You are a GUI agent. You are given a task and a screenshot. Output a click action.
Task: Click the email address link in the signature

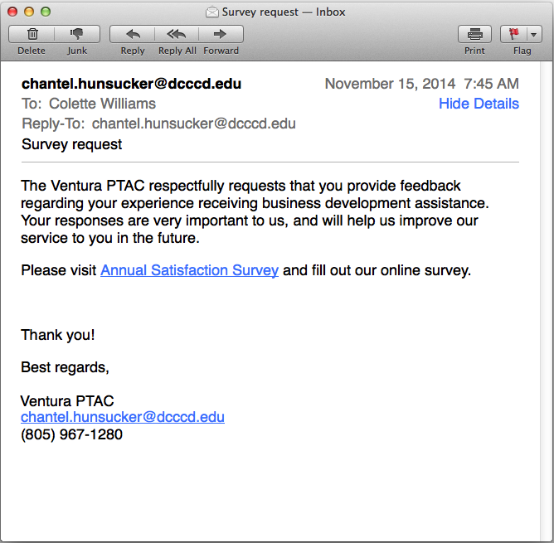tap(123, 417)
